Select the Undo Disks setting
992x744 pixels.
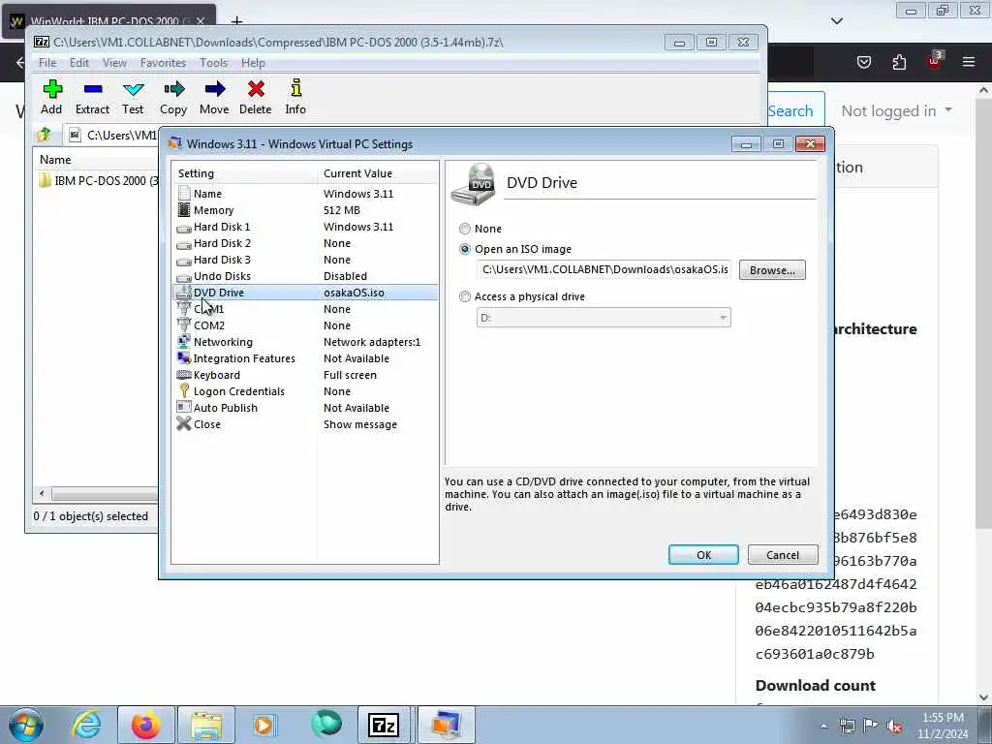point(305,276)
